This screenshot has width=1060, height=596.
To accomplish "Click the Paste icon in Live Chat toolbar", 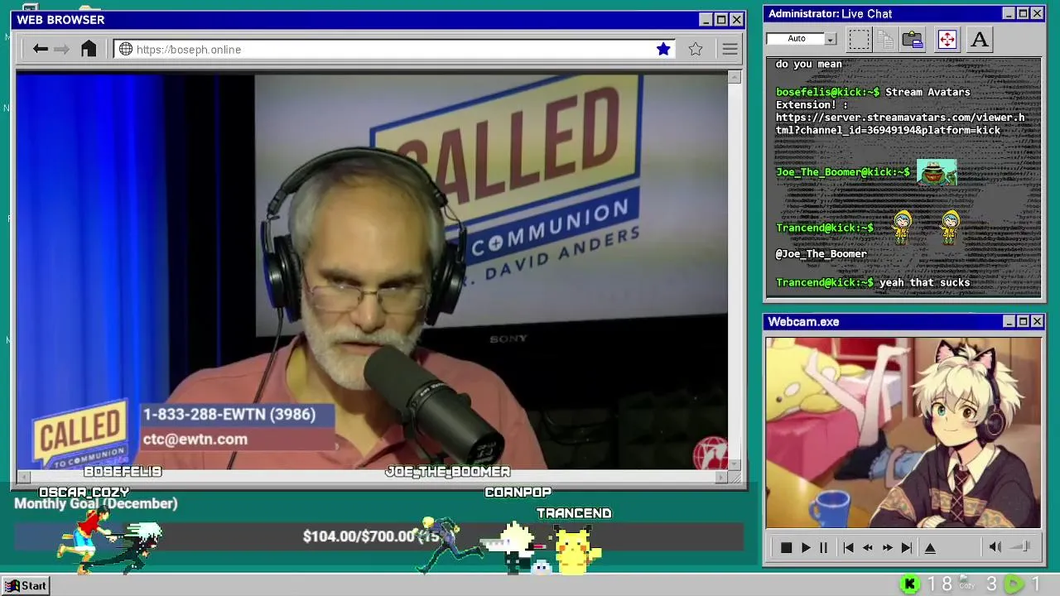I will 913,39.
